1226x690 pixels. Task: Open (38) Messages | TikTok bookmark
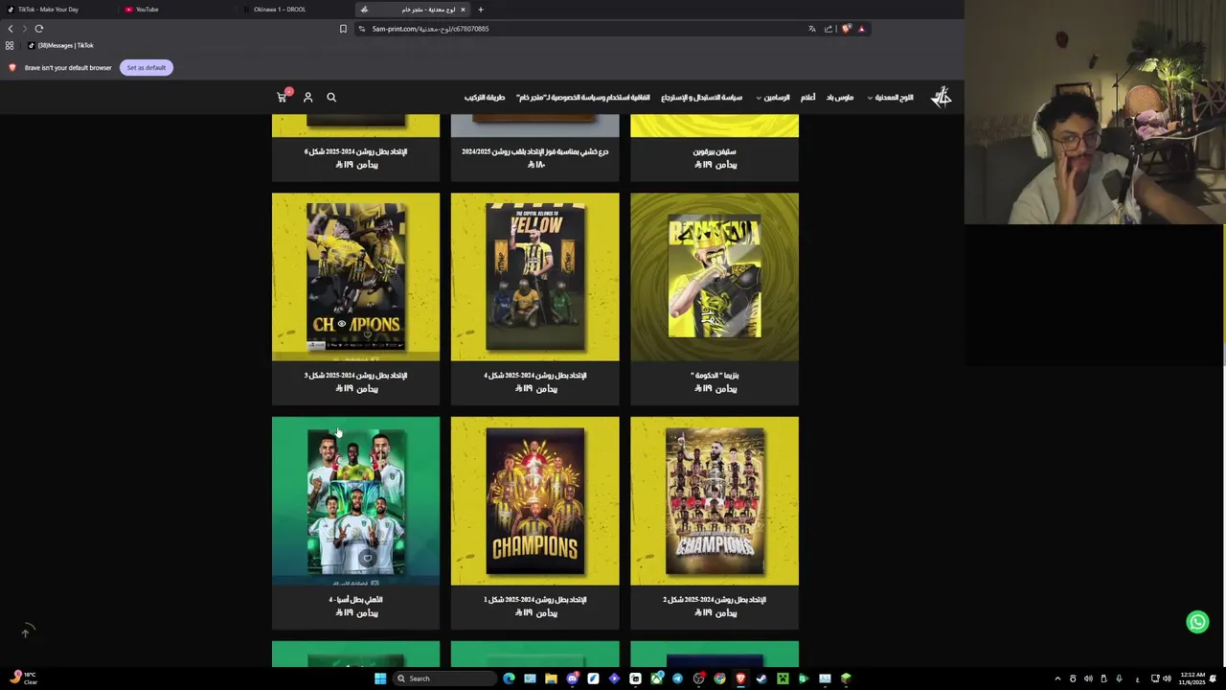coord(60,45)
